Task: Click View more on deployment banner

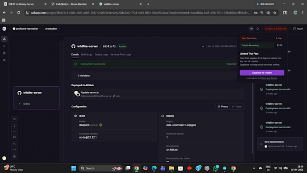Action: 231,64
